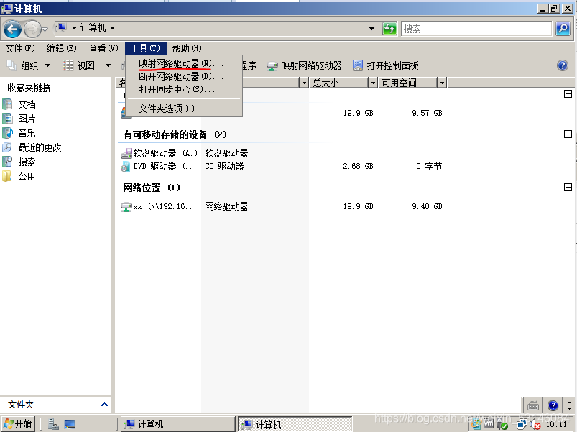Click the search magnifier button
Screen dimensions: 577x432
(x=563, y=28)
